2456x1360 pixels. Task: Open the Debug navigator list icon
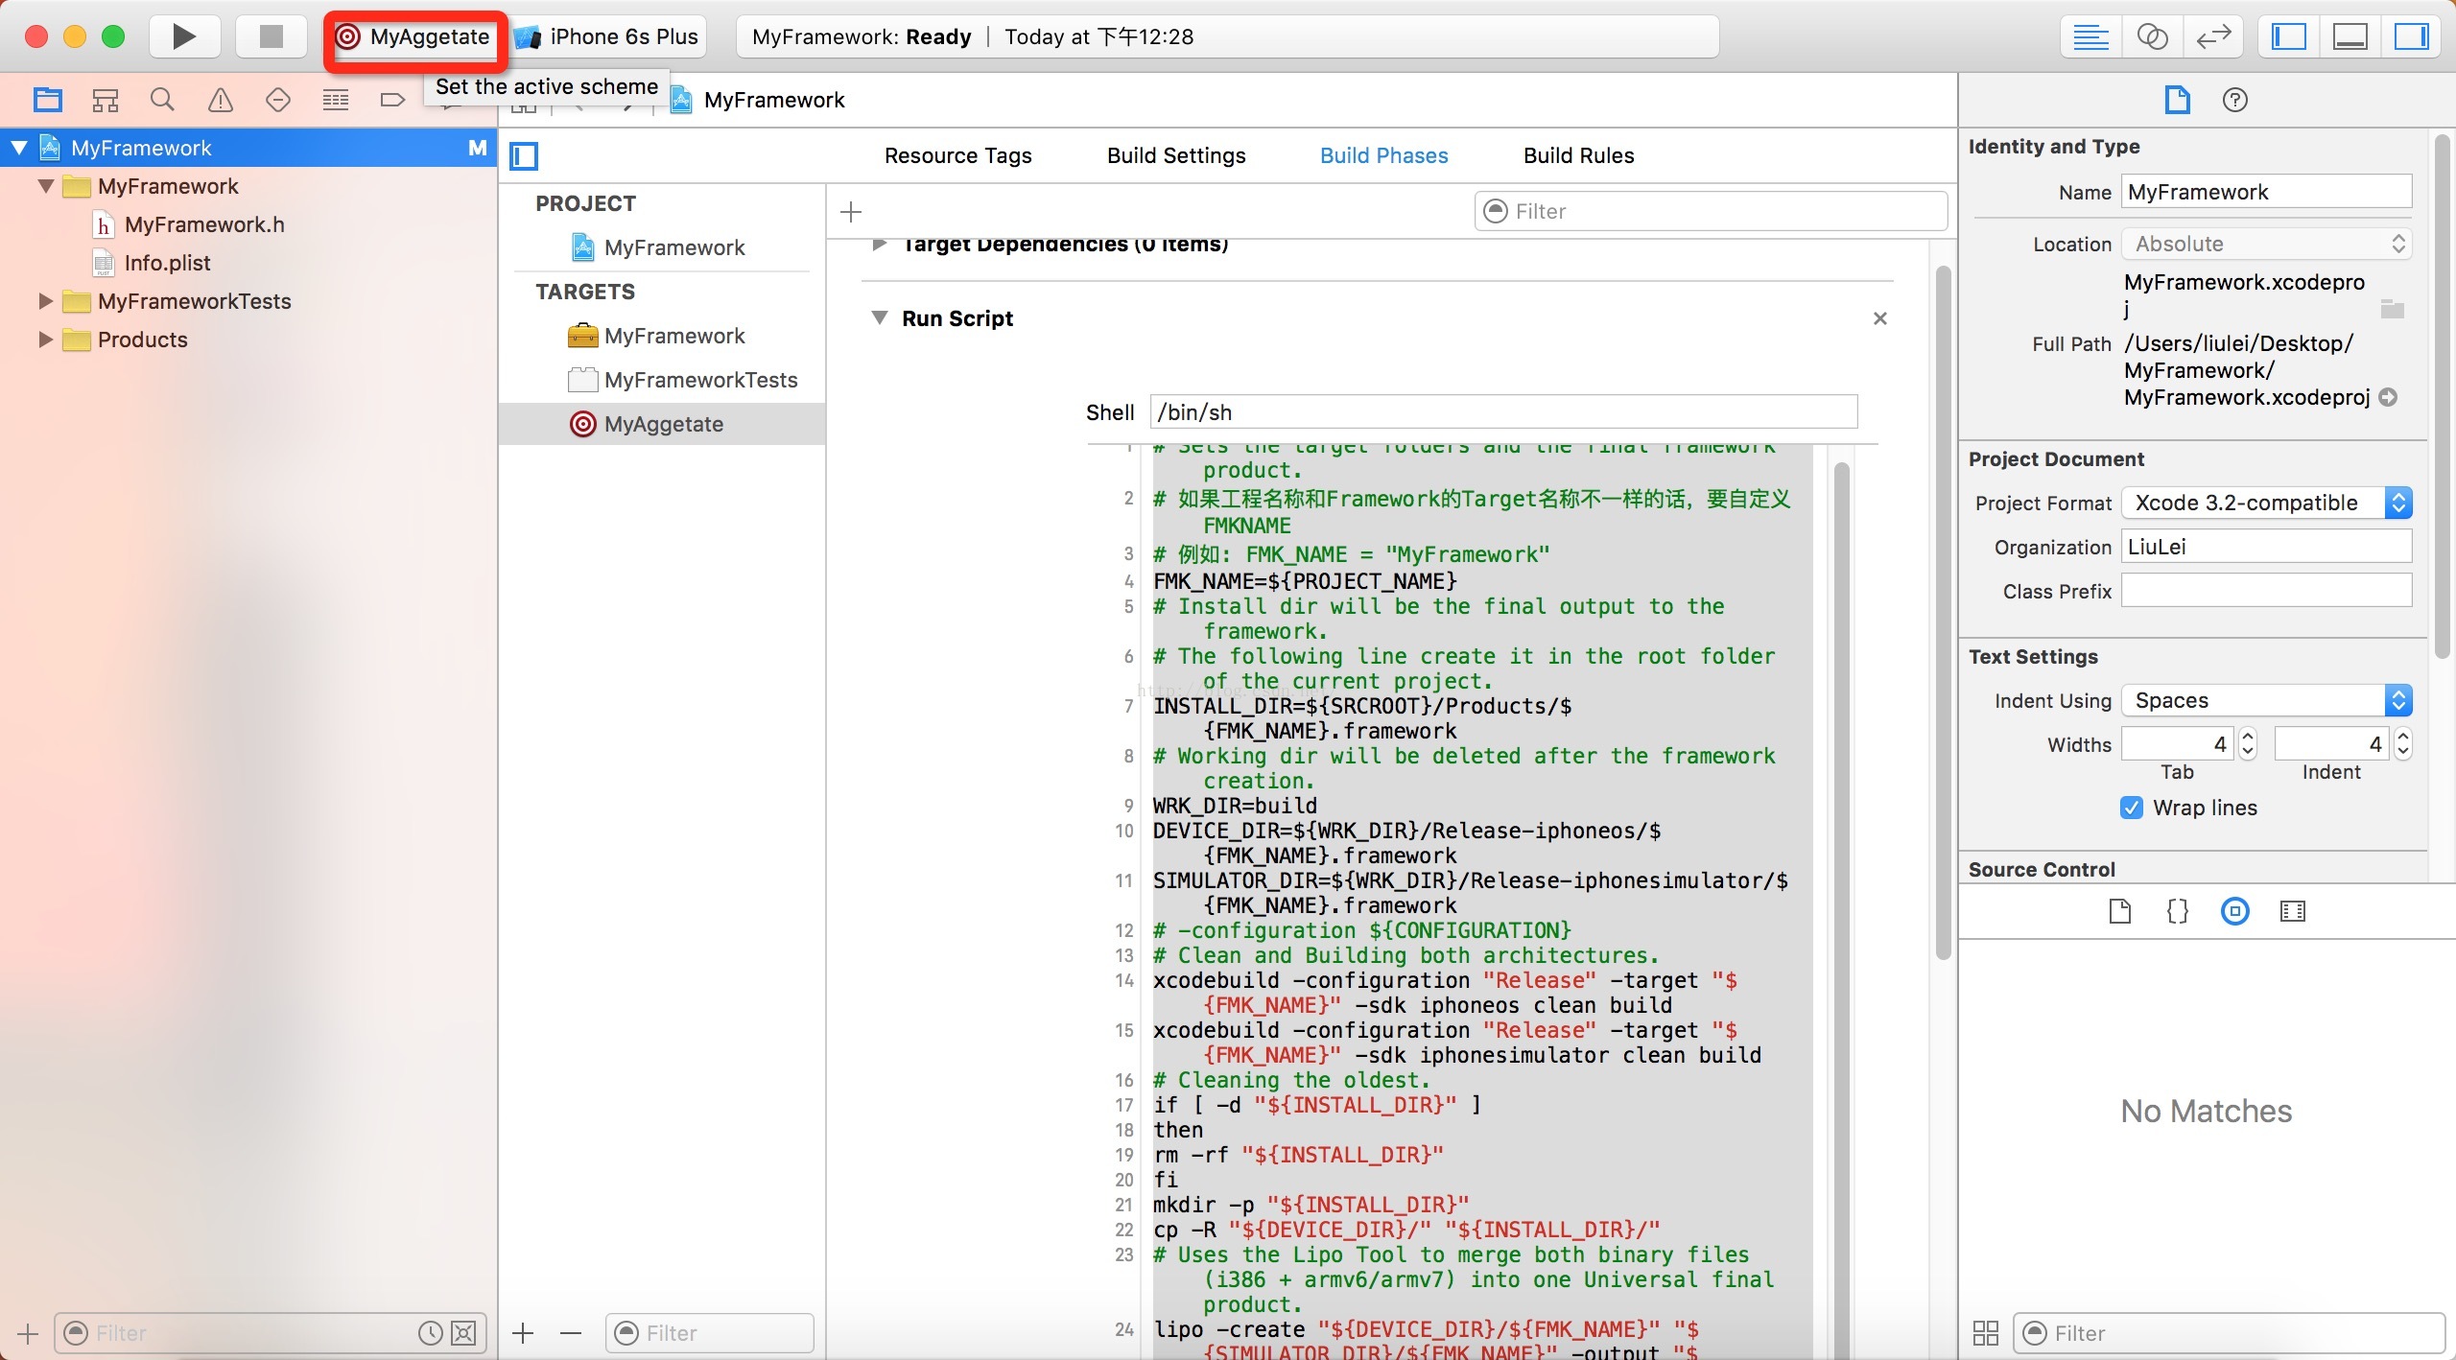click(x=336, y=100)
